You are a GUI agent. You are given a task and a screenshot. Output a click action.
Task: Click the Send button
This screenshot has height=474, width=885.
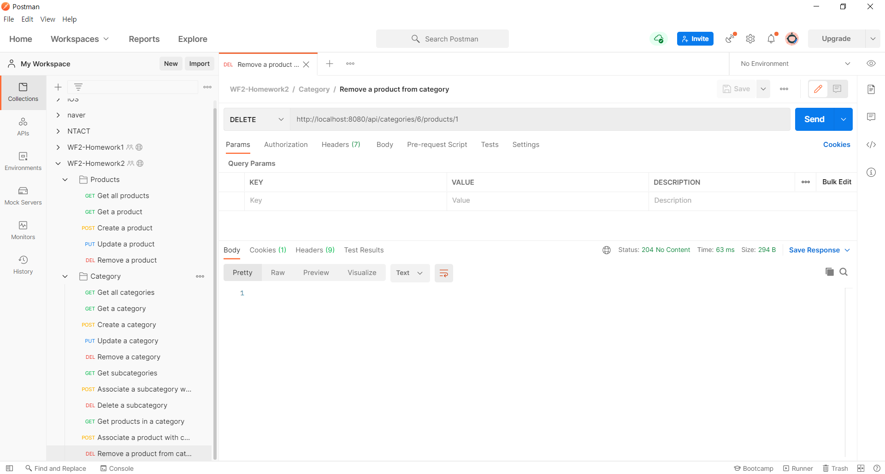click(814, 119)
